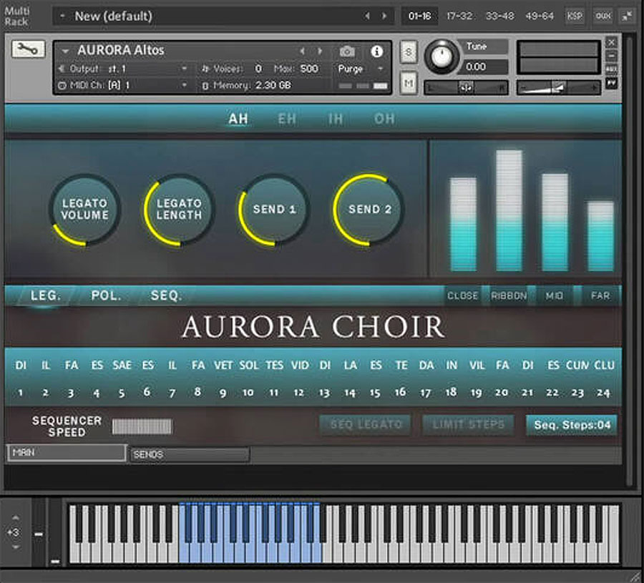
Task: Click the pitch bend wheel strip
Action: coord(39,532)
